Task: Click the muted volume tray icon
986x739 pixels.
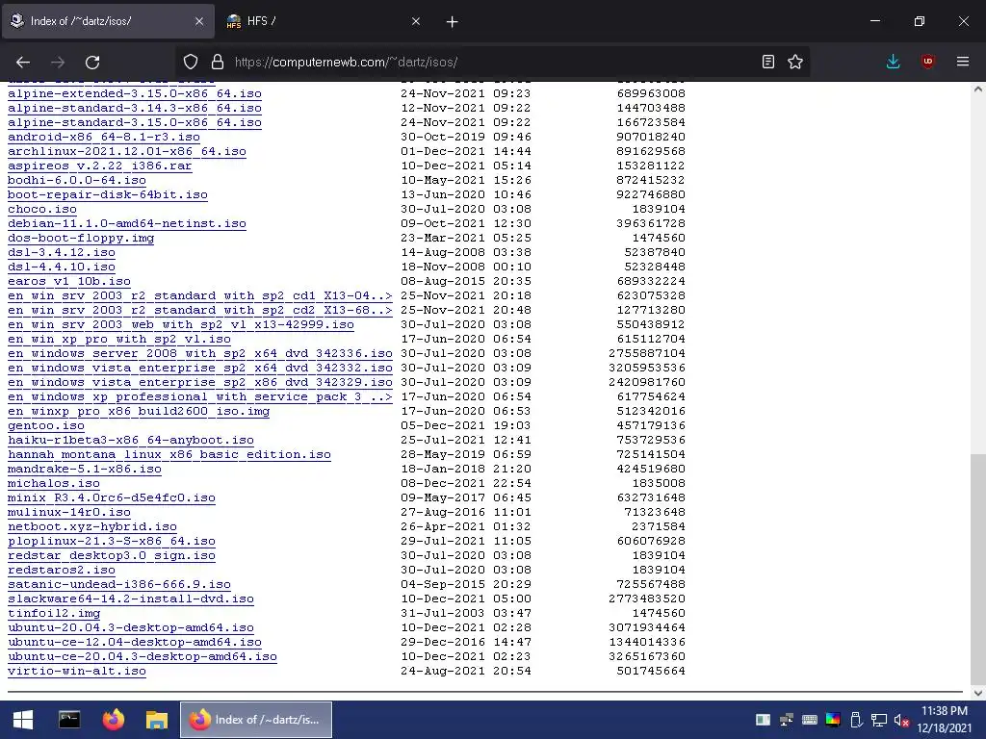Action: tap(901, 720)
